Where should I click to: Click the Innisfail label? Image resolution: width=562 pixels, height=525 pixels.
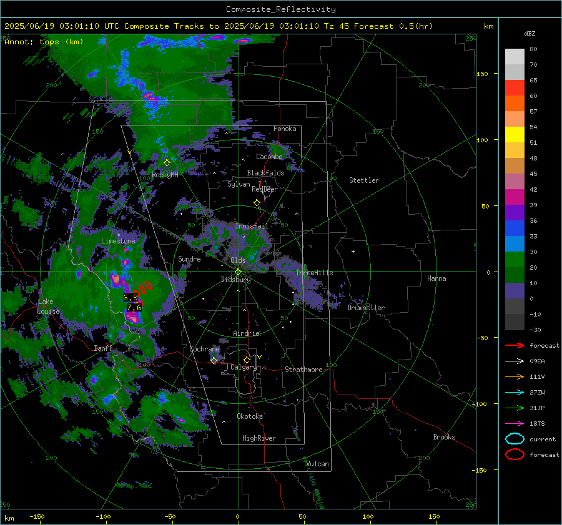pos(252,226)
